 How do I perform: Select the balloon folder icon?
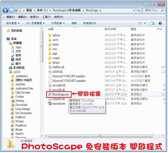point(50,35)
